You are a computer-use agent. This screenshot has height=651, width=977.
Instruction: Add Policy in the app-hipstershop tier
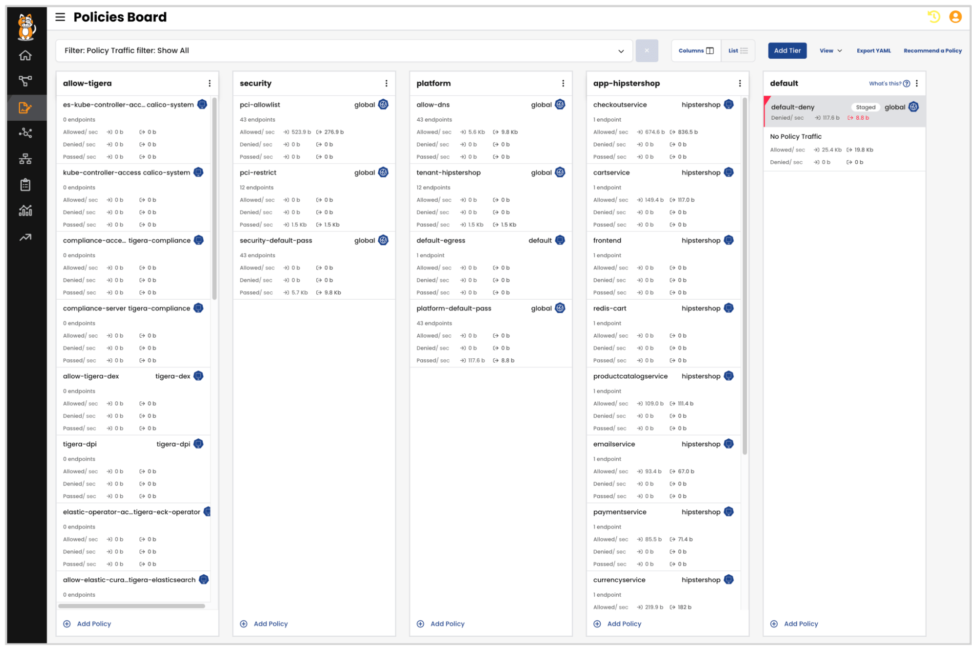pyautogui.click(x=618, y=624)
